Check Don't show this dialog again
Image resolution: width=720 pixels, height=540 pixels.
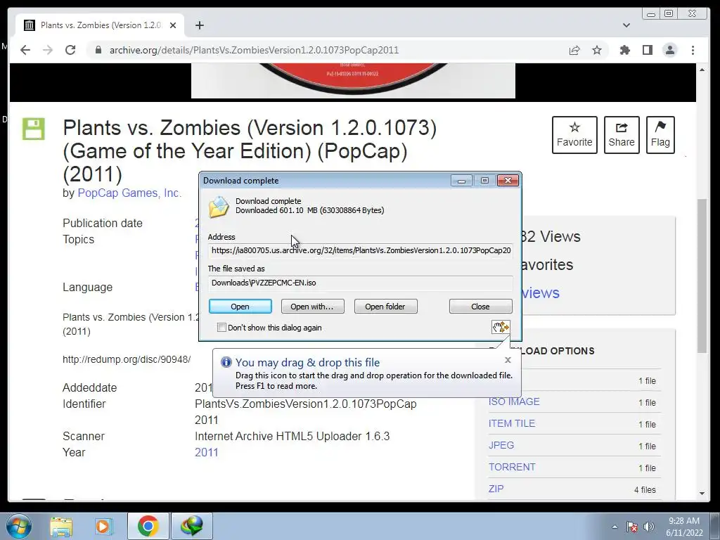click(221, 328)
